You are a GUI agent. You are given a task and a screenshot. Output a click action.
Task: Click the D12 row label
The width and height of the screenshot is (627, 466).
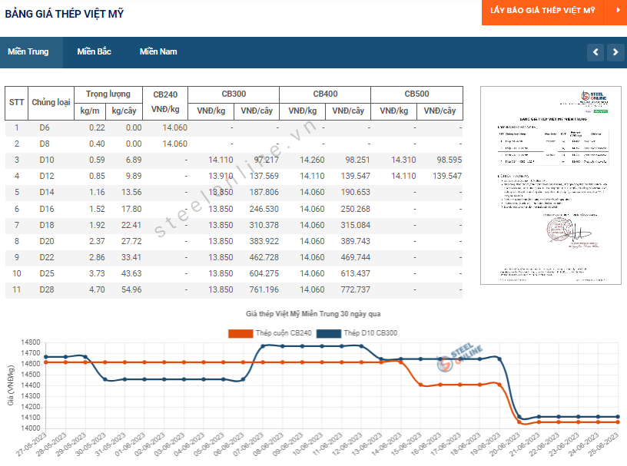tap(46, 177)
